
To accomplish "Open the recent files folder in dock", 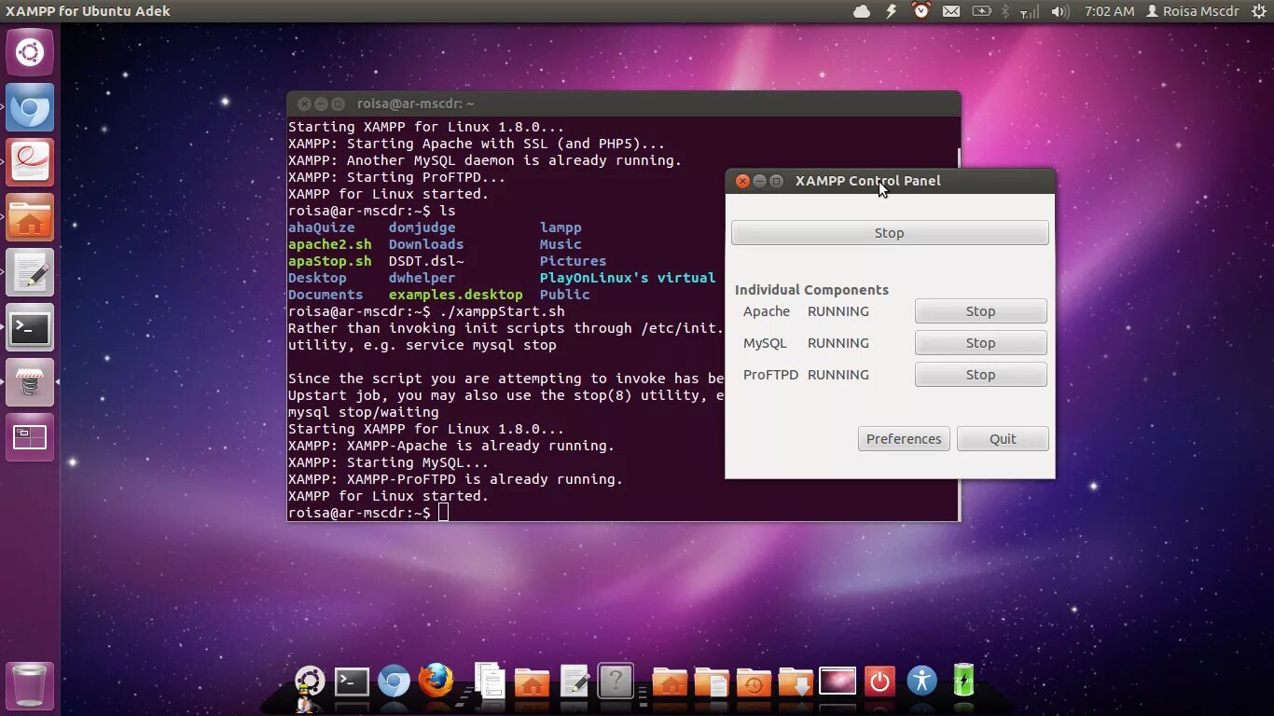I will coord(754,682).
